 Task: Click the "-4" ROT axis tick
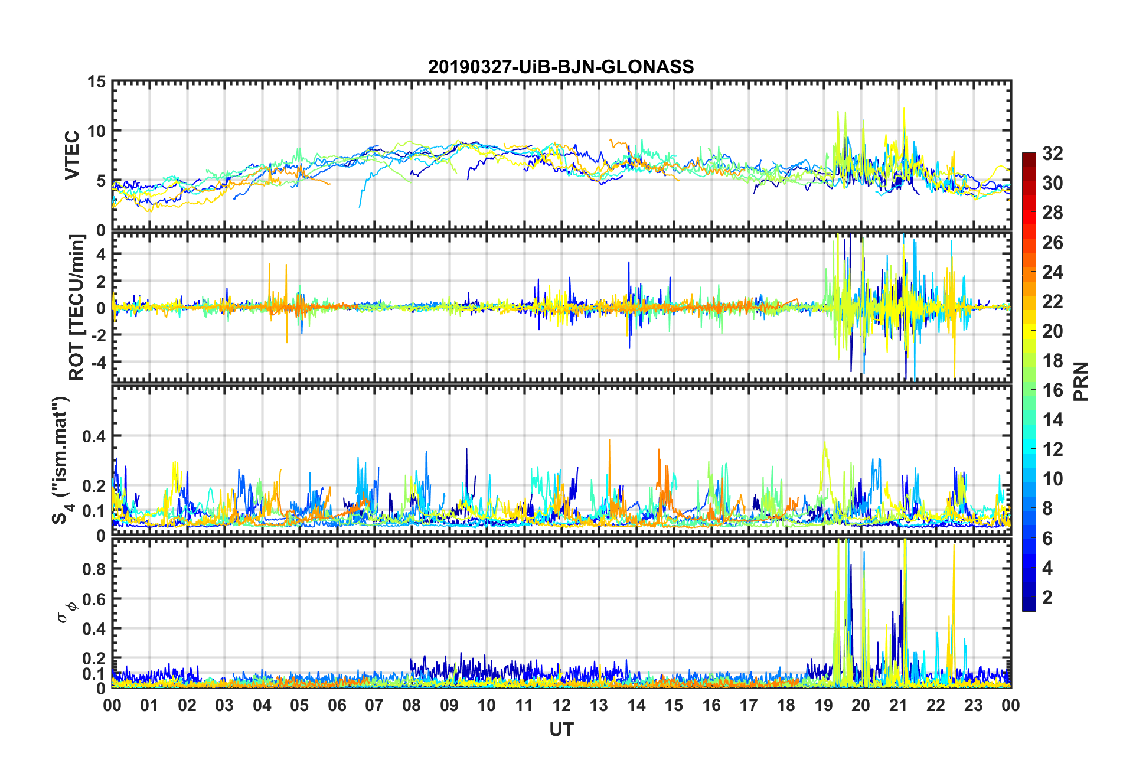(x=99, y=361)
